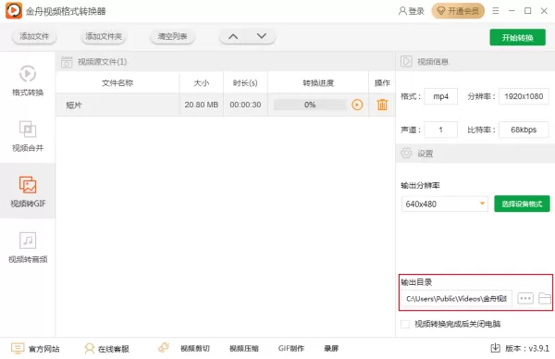Open the 登录 login link
This screenshot has height=359, width=555.
pyautogui.click(x=412, y=11)
